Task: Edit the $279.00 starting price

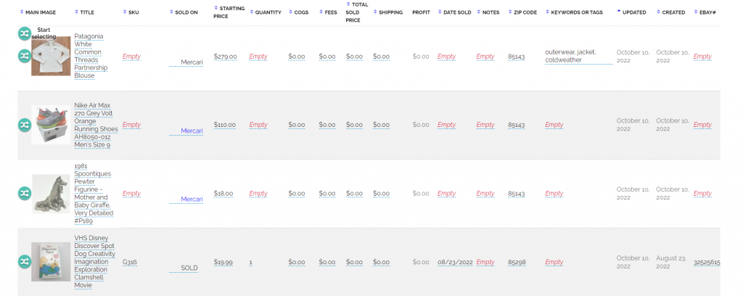Action: 225,57
